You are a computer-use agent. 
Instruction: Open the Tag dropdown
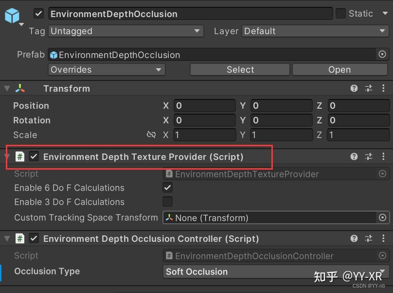tap(125, 31)
